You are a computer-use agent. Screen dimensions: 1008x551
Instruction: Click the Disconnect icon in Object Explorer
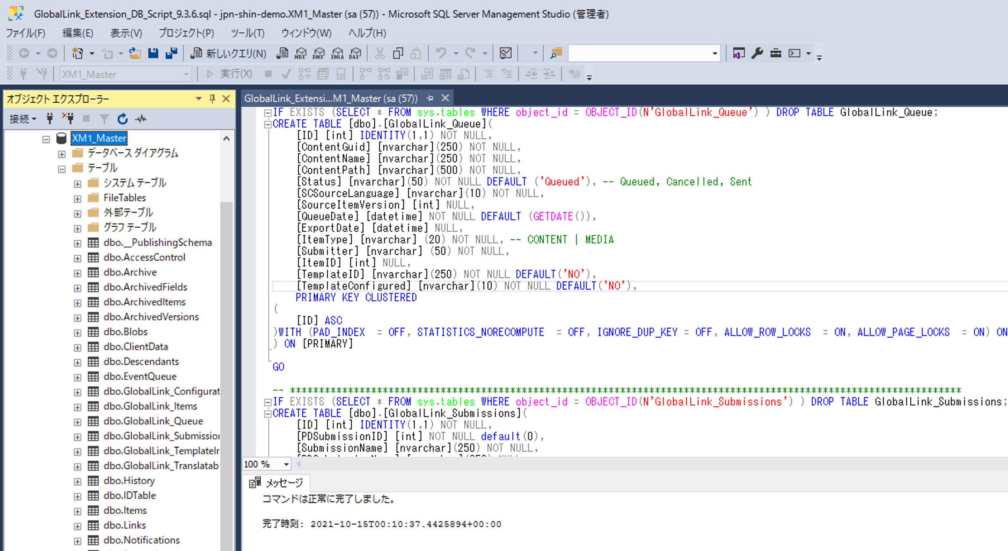click(68, 119)
